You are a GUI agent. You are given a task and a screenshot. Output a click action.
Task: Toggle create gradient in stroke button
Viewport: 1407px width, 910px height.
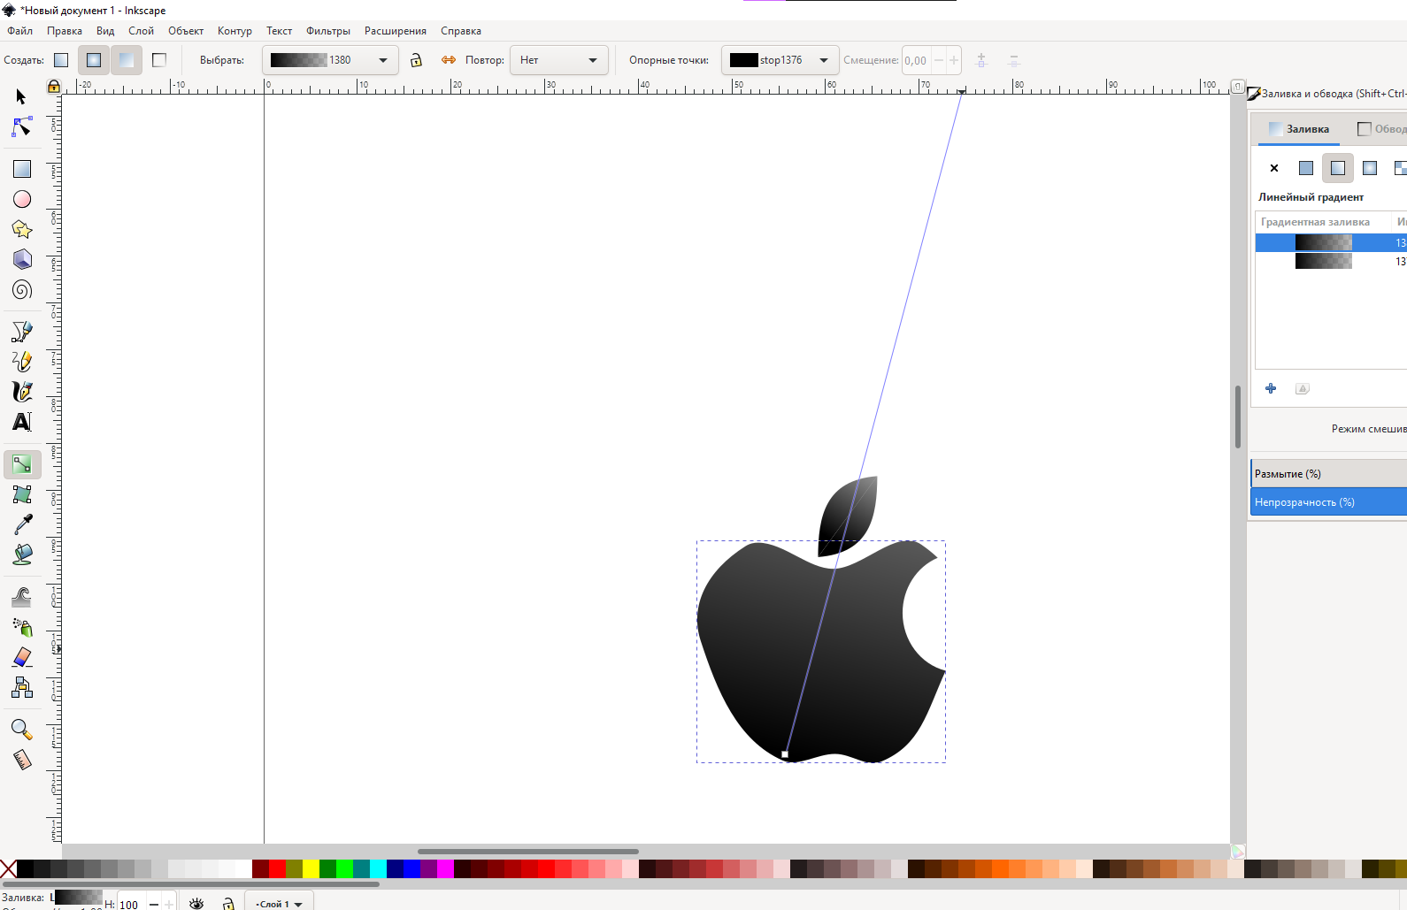[x=159, y=60]
